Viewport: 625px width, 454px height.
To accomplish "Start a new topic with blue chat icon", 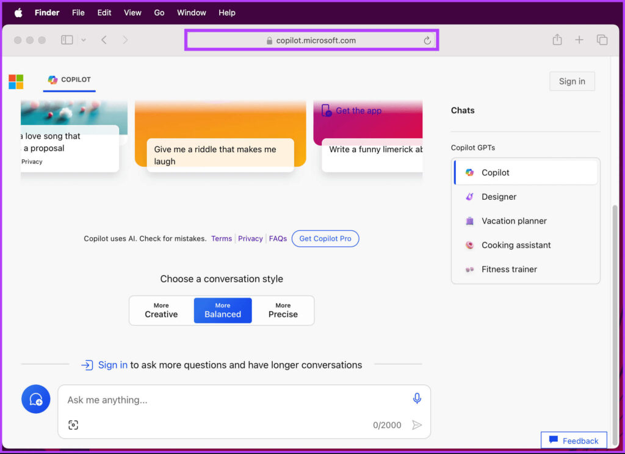I will click(36, 400).
